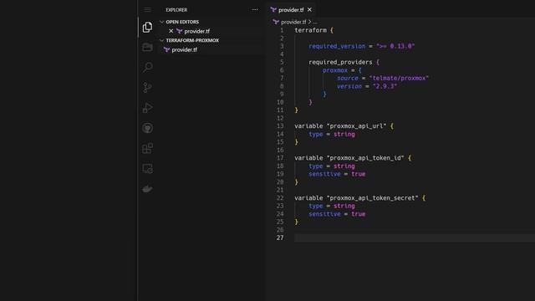
Task: Click the "2.9.3" version string
Action: pos(385,86)
